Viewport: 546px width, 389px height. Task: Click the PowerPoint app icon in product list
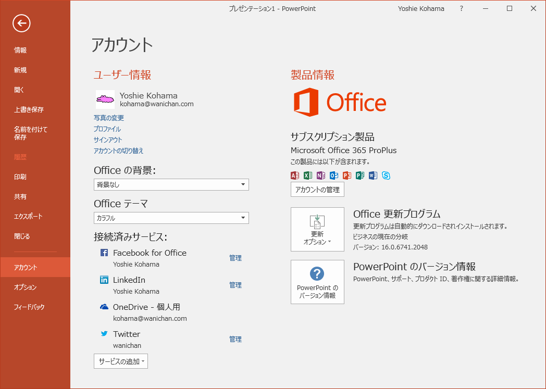coord(347,175)
